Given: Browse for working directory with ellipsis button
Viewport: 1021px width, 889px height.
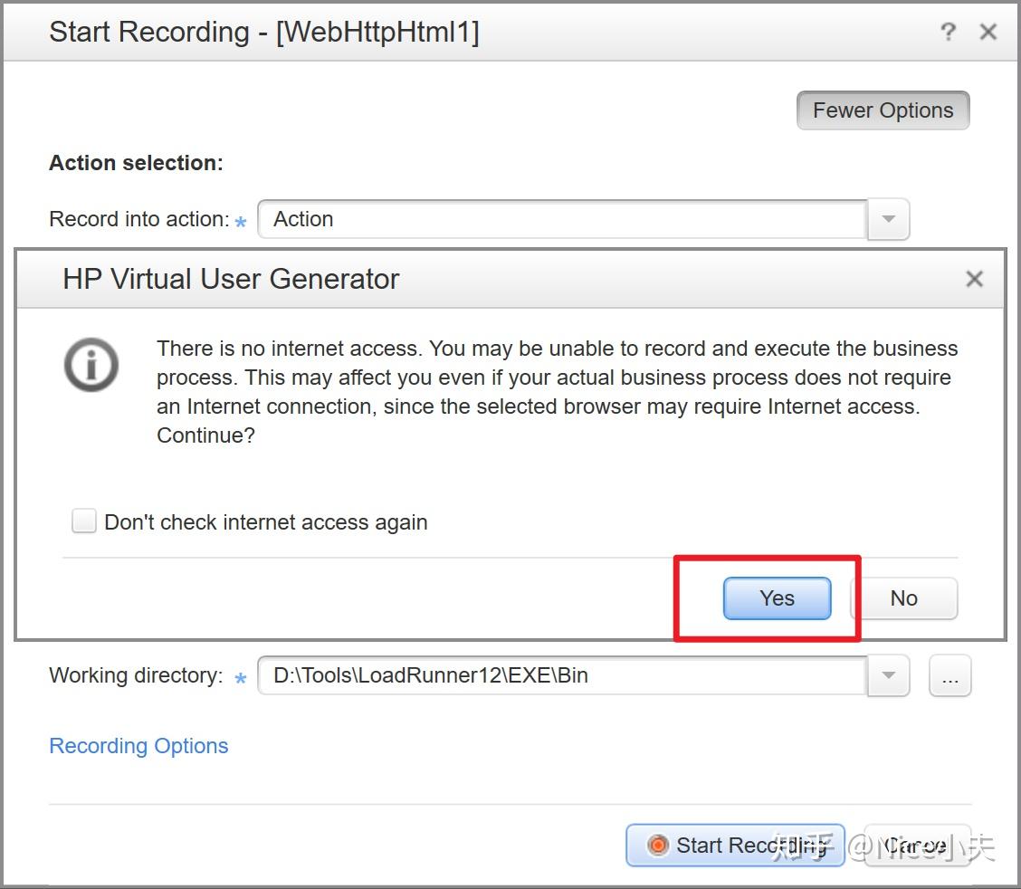Looking at the screenshot, I should click(949, 675).
